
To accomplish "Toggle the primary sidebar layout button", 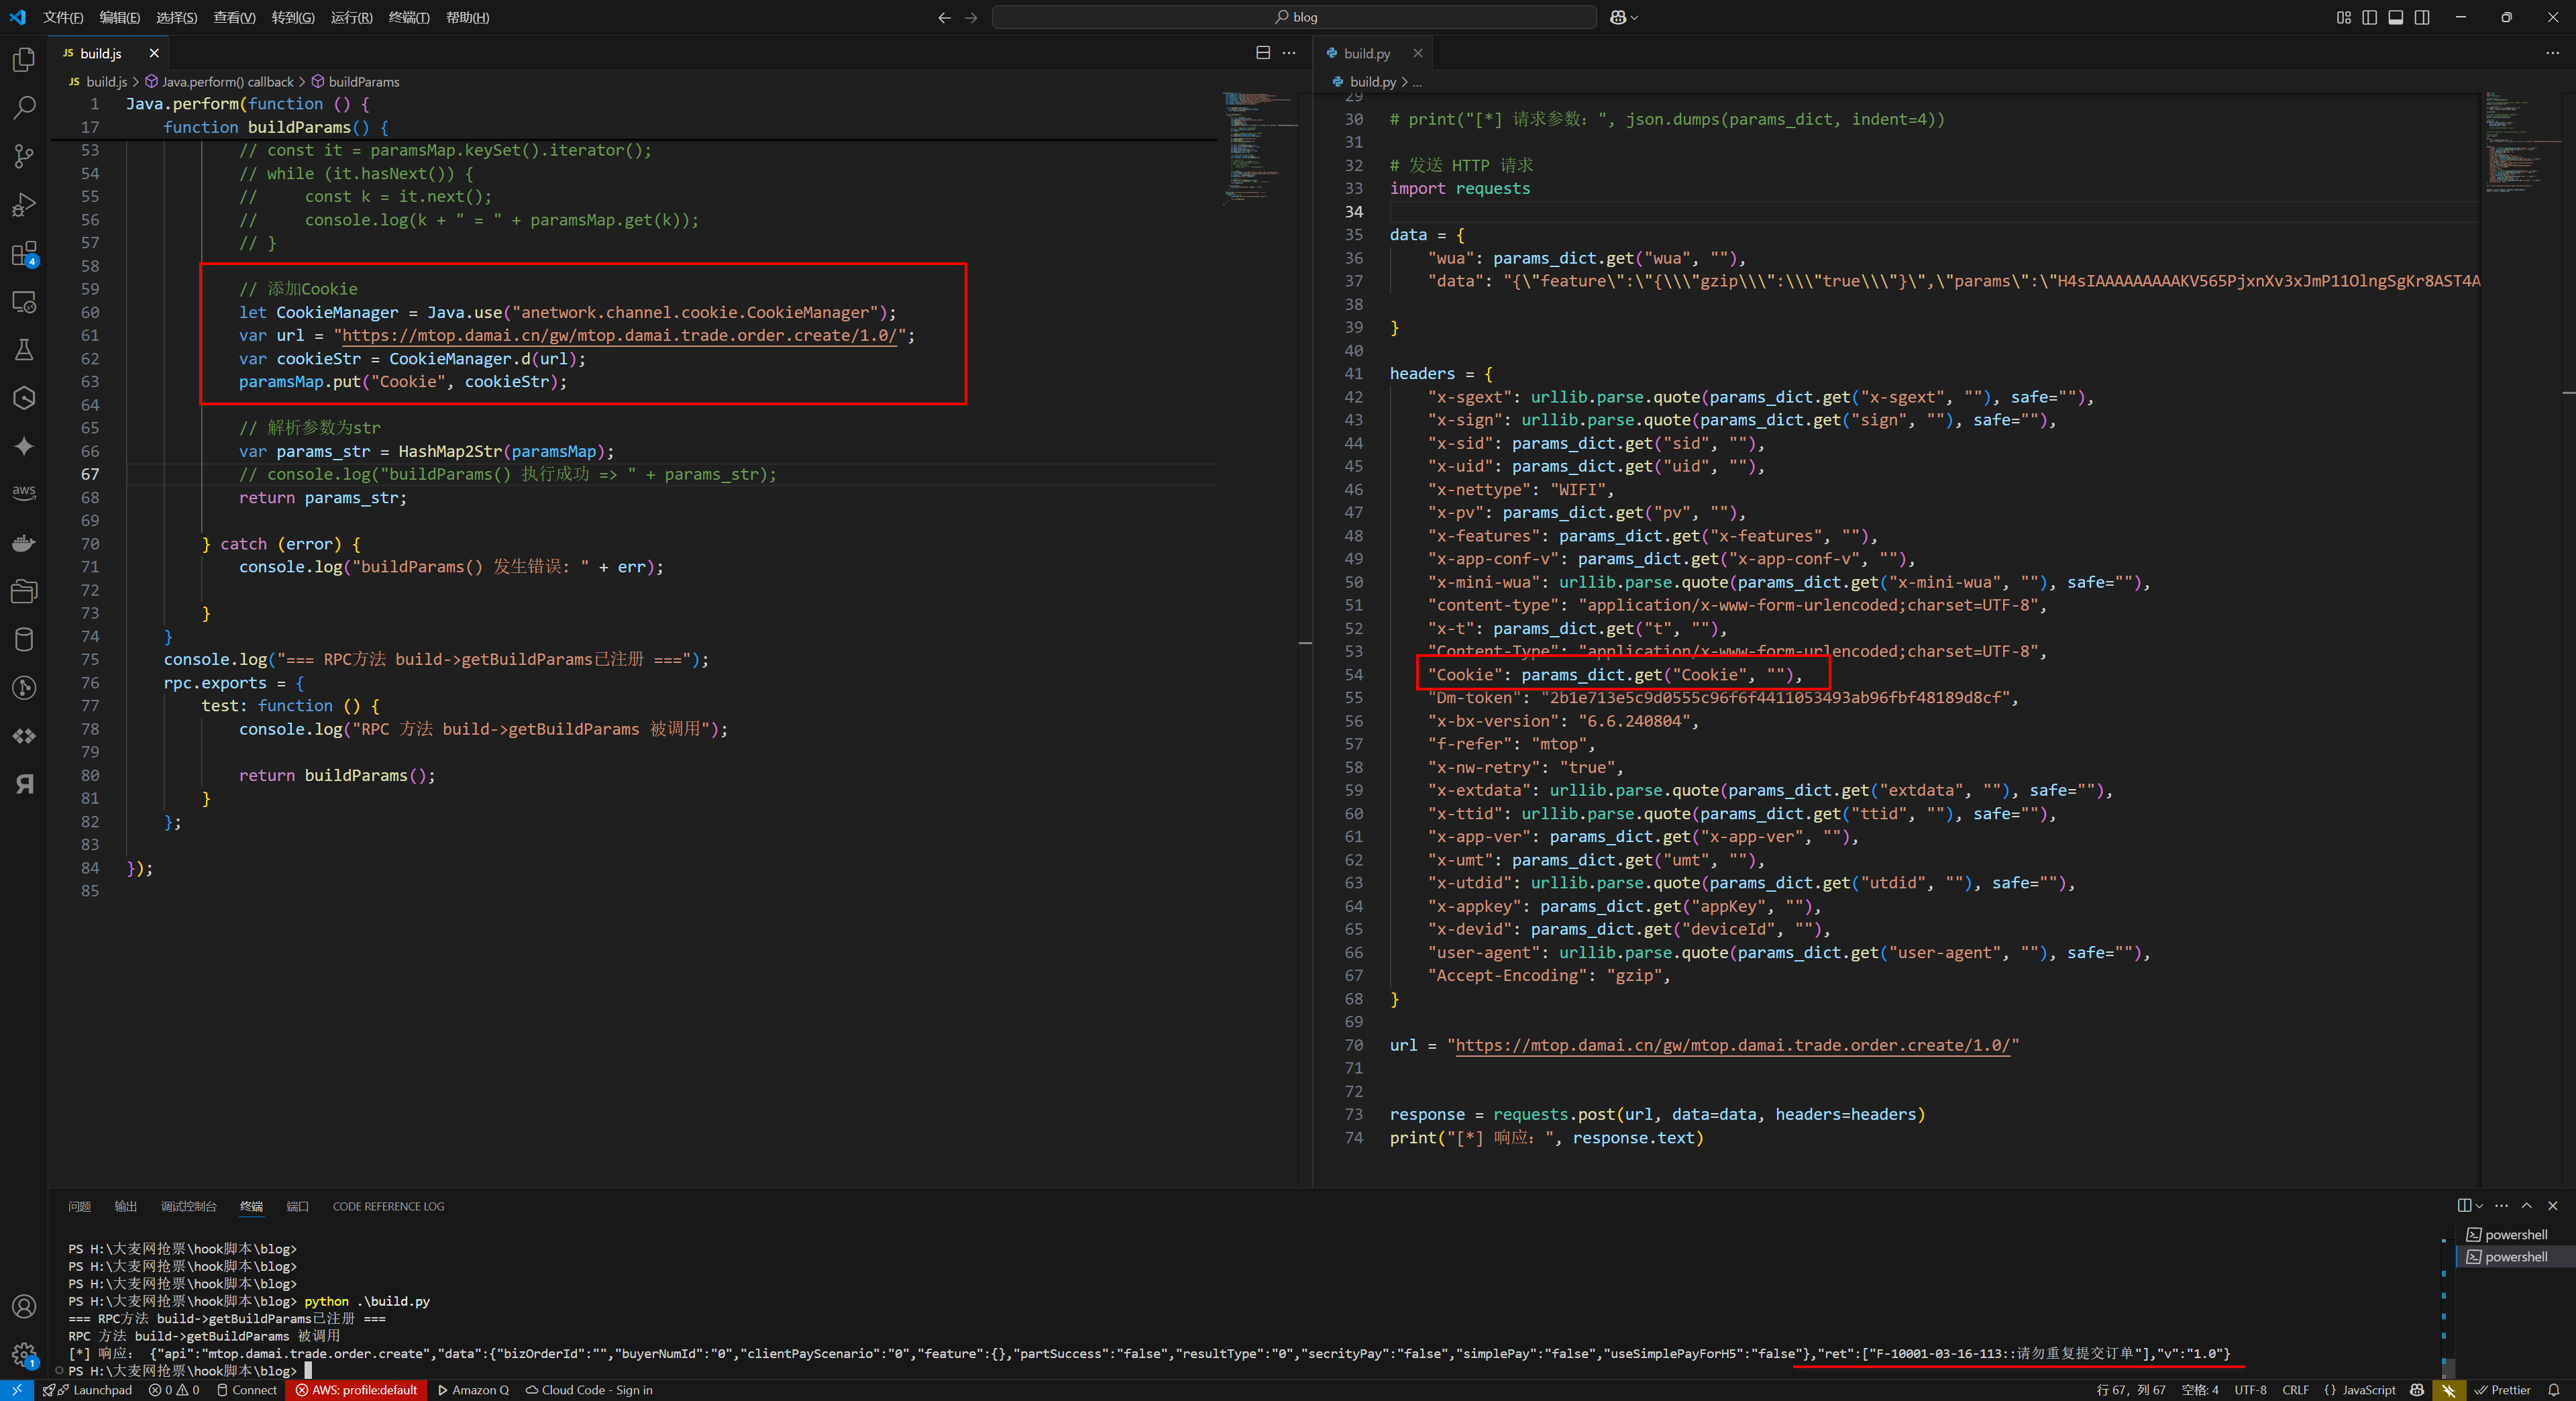I will pyautogui.click(x=2370, y=17).
